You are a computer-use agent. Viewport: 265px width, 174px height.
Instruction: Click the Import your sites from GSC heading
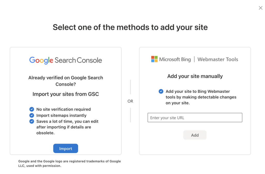point(65,94)
